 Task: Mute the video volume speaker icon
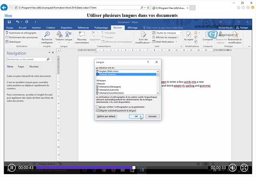coord(232,168)
